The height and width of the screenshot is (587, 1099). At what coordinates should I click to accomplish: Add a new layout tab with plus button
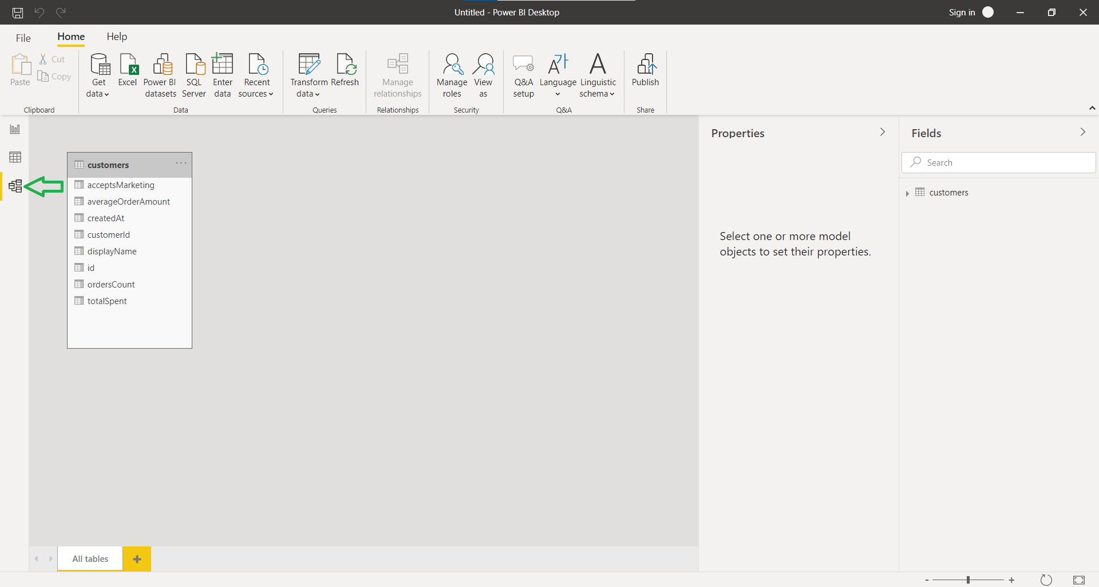(x=137, y=559)
